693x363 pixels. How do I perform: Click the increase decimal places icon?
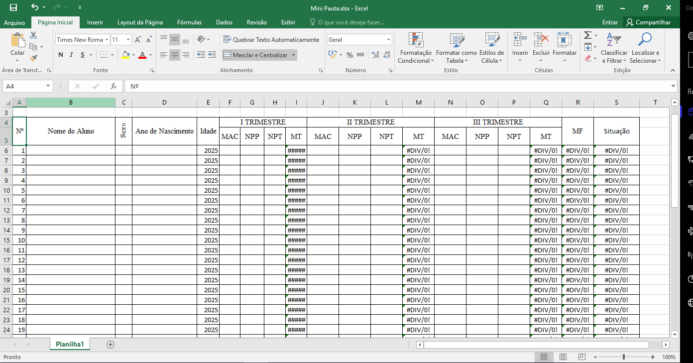(x=375, y=55)
